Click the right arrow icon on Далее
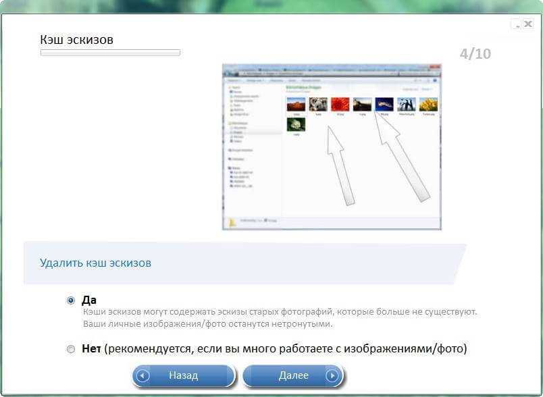 pos(332,375)
